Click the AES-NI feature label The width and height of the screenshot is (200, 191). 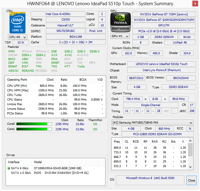click(x=13, y=71)
